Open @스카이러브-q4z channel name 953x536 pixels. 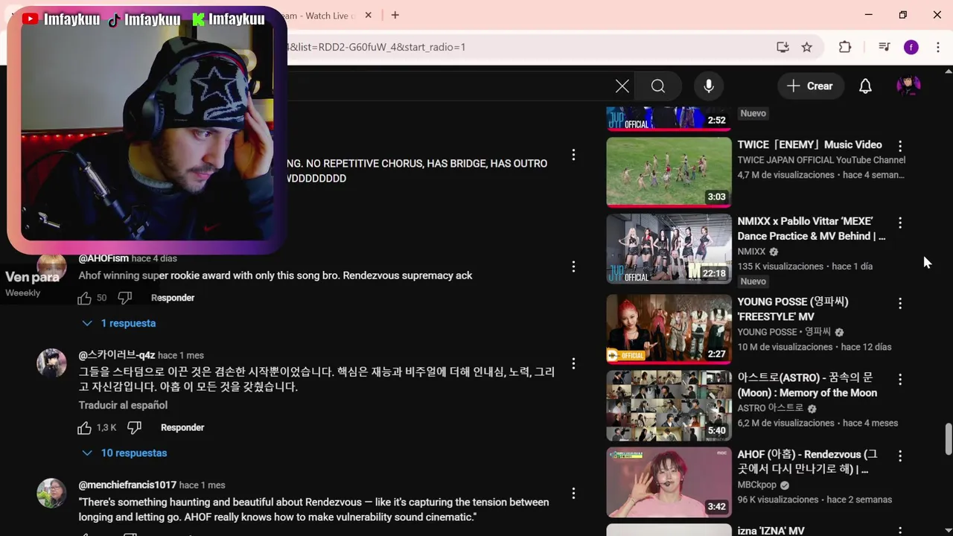pyautogui.click(x=117, y=355)
